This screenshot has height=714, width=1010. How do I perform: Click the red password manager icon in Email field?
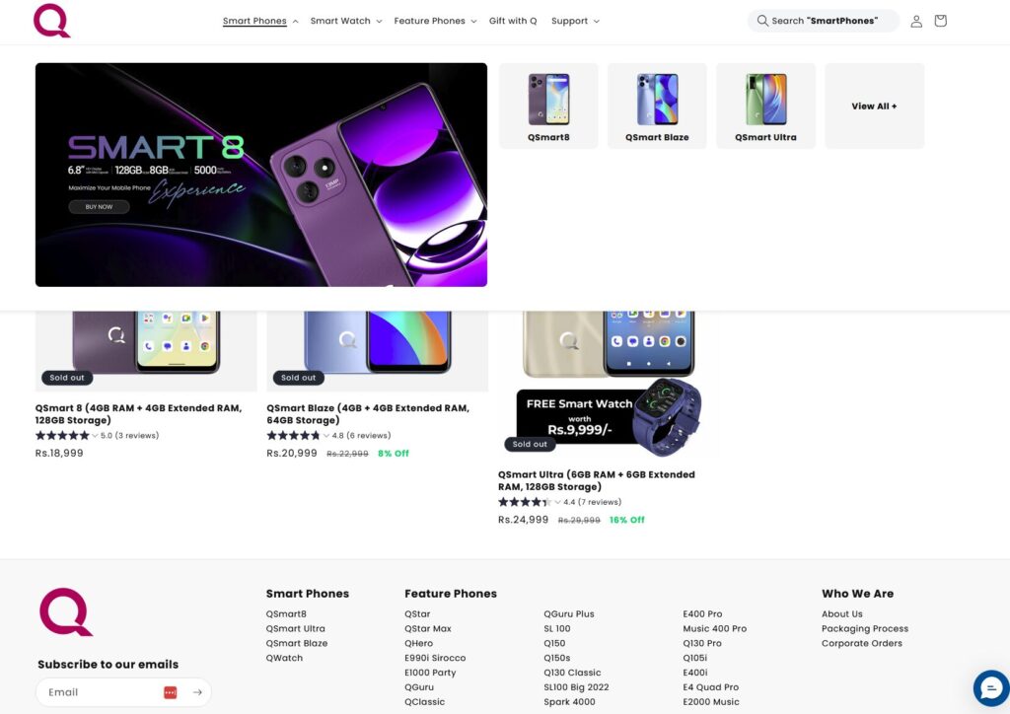pyautogui.click(x=170, y=692)
